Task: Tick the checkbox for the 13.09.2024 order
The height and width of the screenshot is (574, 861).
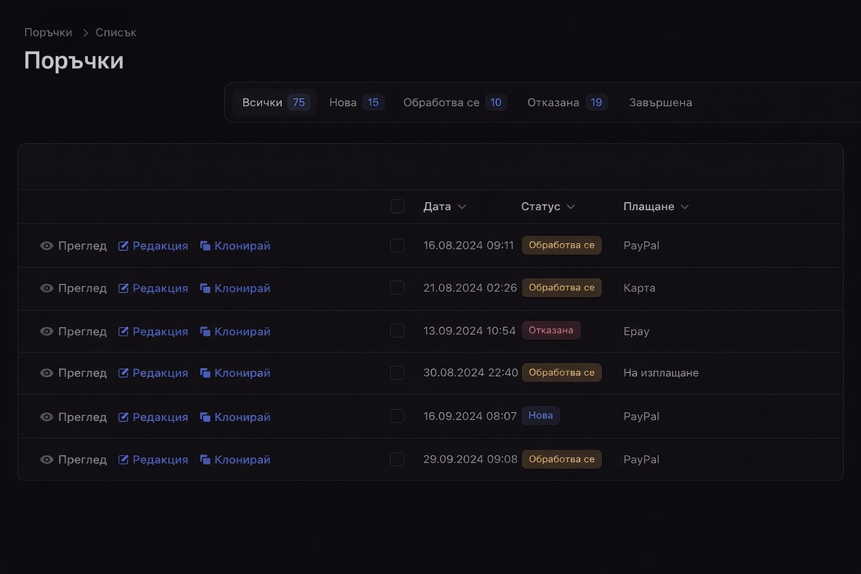Action: [x=397, y=331]
